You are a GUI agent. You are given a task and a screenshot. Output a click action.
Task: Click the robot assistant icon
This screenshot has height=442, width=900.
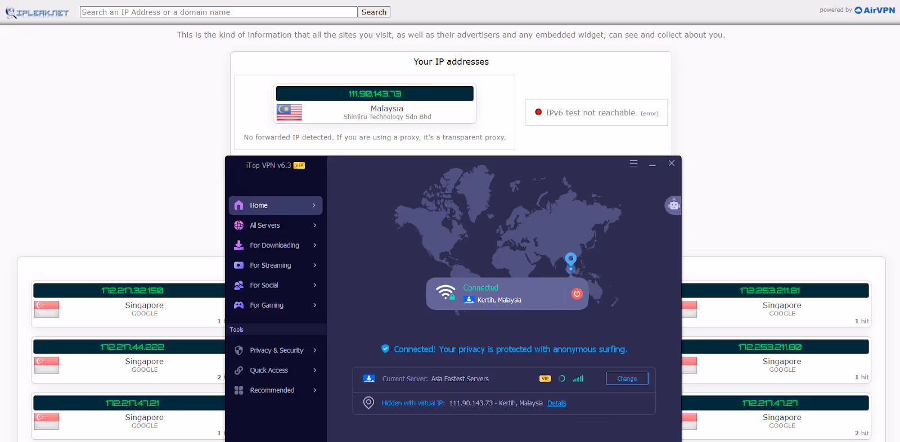pyautogui.click(x=673, y=205)
